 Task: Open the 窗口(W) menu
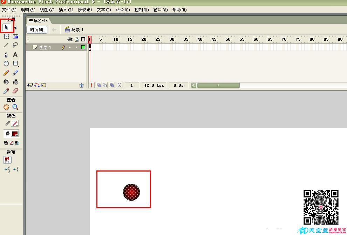tap(161, 10)
